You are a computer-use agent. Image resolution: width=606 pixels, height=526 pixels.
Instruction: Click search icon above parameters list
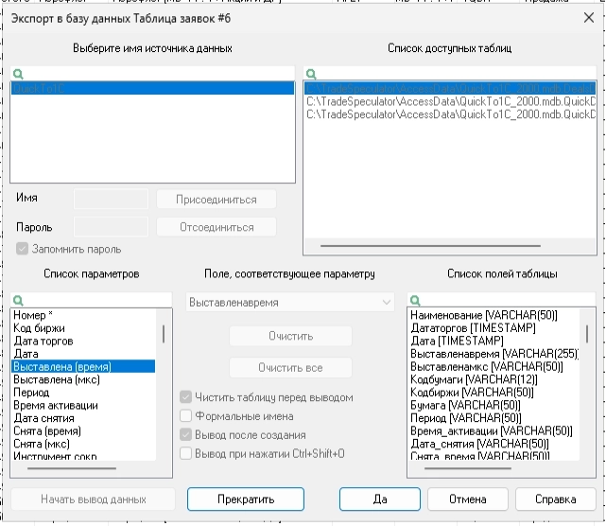(x=16, y=299)
